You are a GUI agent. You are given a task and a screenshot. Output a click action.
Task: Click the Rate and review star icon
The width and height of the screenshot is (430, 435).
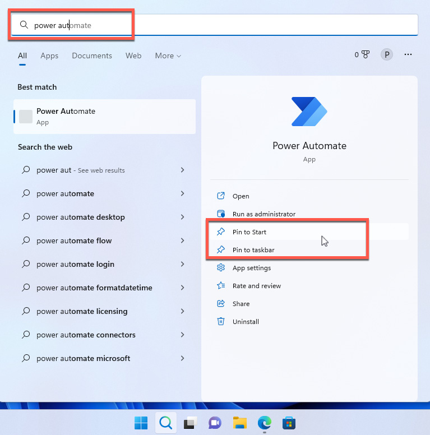click(221, 285)
